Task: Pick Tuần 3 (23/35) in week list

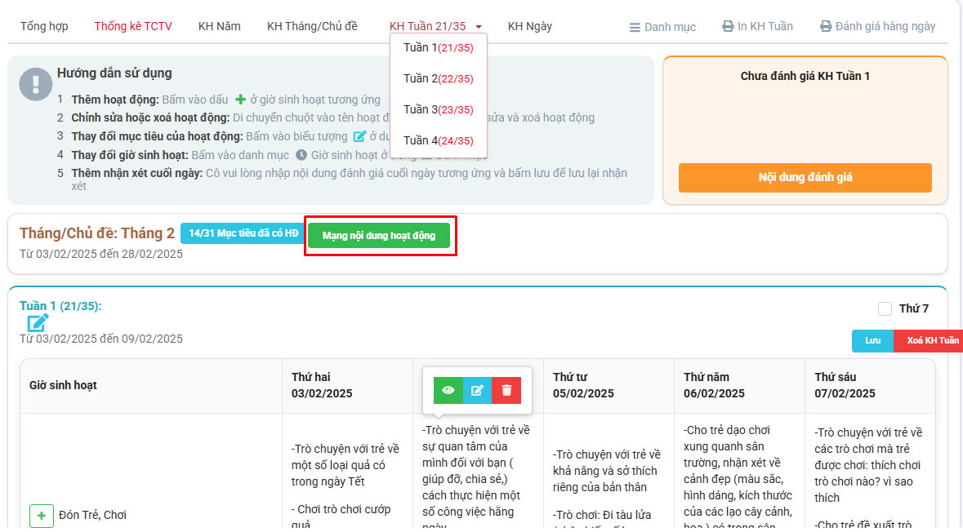Action: click(439, 109)
